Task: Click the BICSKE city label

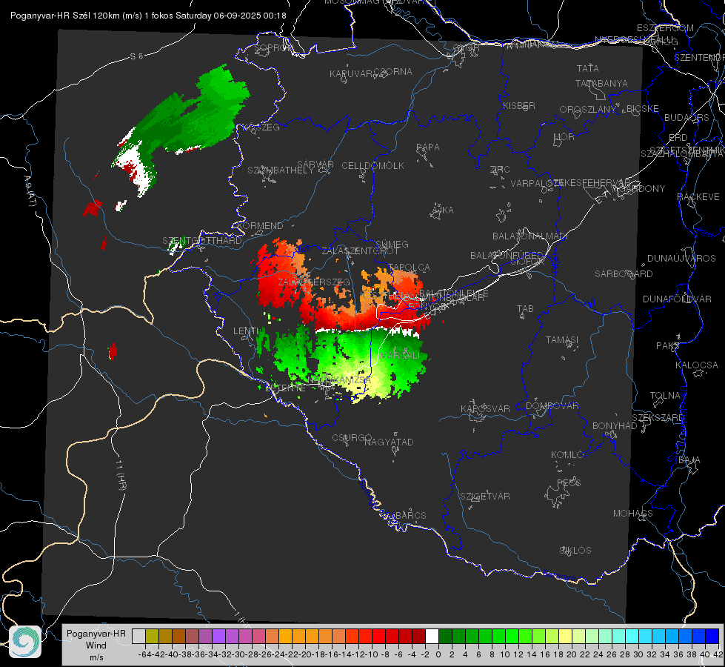Action: coord(642,109)
